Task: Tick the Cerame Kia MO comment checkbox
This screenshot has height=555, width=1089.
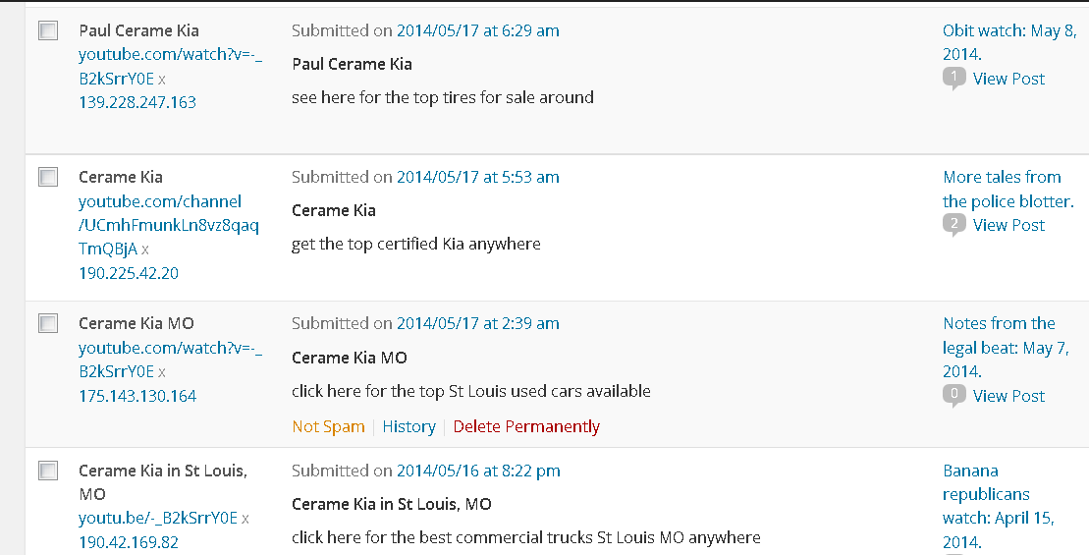Action: pyautogui.click(x=48, y=324)
